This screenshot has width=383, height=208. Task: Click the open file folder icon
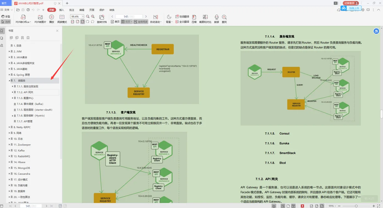[18, 10]
